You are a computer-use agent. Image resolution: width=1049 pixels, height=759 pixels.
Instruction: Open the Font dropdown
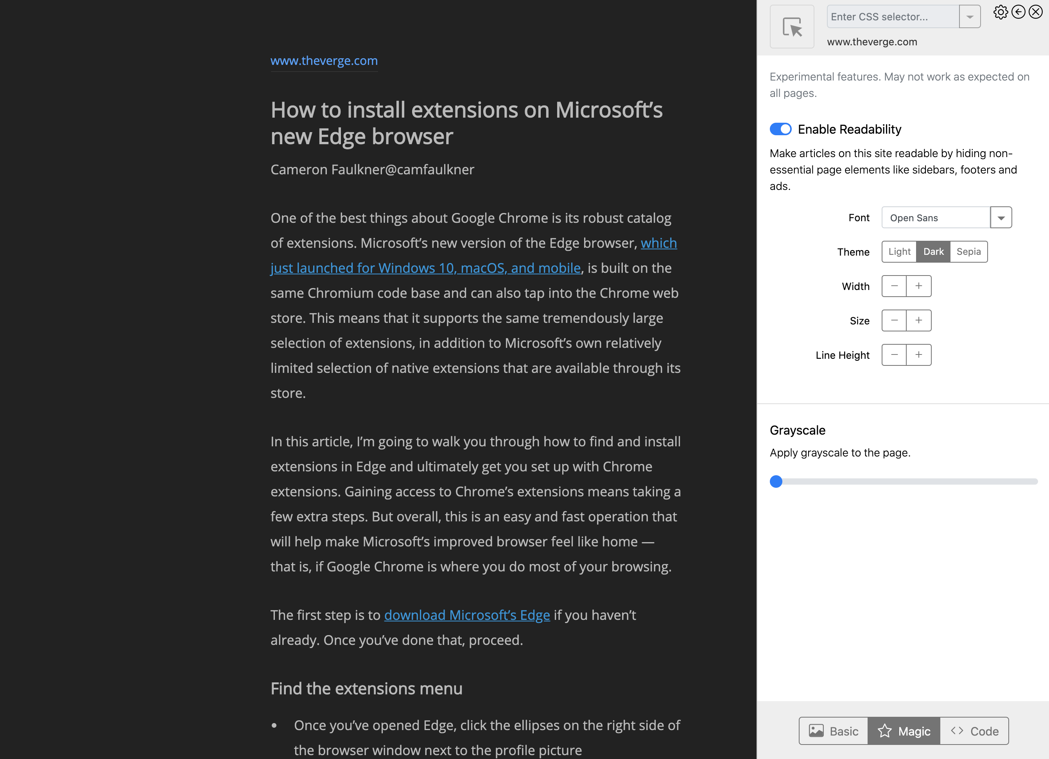(x=1001, y=217)
